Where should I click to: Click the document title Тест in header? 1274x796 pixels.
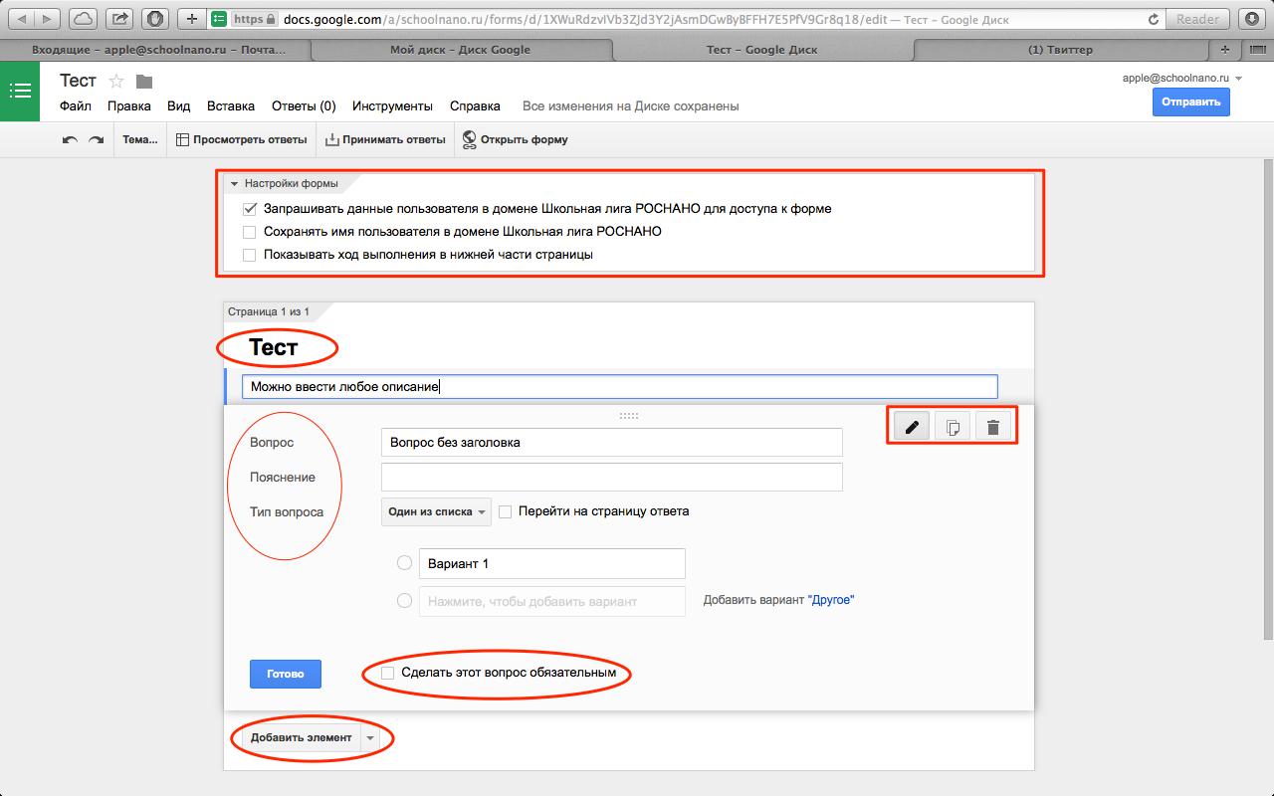point(78,81)
